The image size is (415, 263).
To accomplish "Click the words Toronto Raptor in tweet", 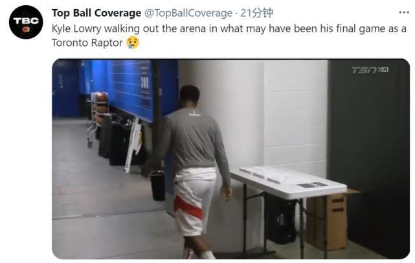I will click(x=87, y=43).
